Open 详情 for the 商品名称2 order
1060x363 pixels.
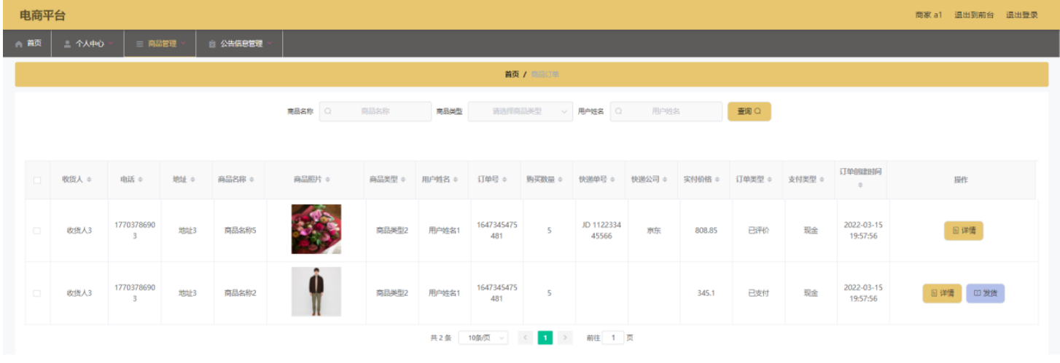pos(942,293)
